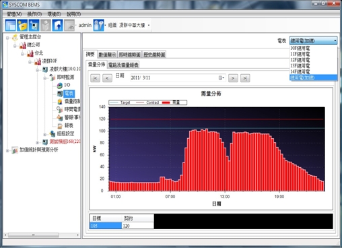This screenshot has width=342, height=248.
Task: Click the third toolbar icon with blue frame
Action: click(x=34, y=25)
